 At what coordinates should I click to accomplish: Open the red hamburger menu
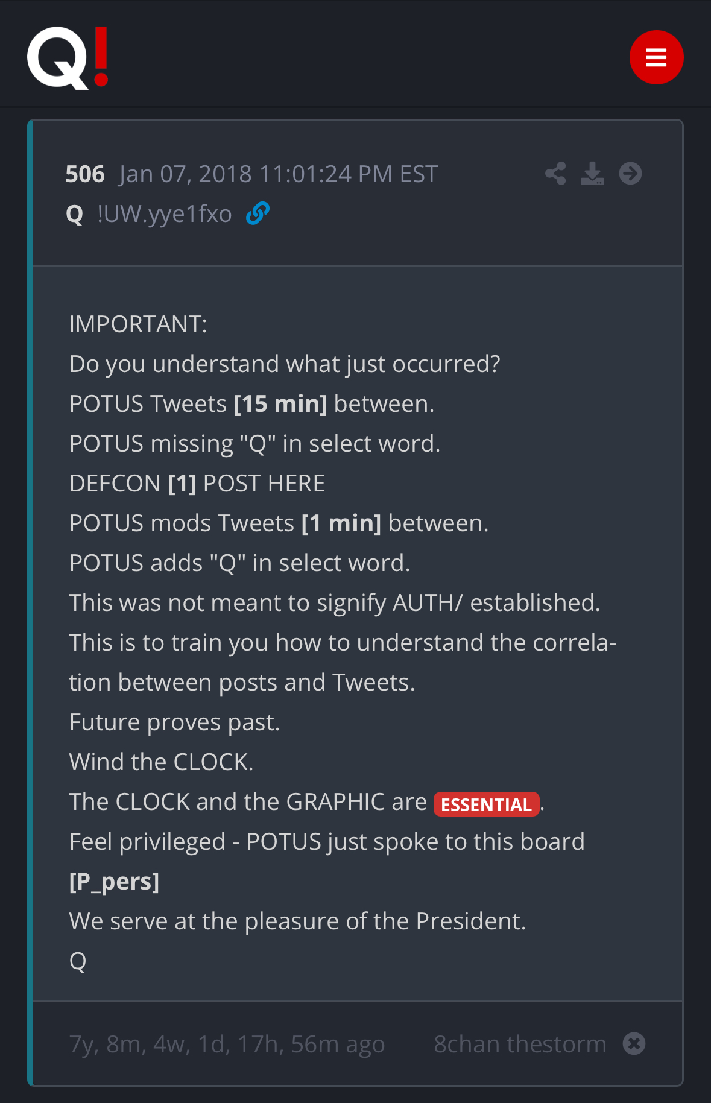[656, 57]
